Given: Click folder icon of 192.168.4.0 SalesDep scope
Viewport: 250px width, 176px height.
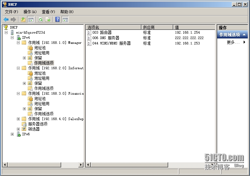Looking at the screenshot, I should point(24,119).
